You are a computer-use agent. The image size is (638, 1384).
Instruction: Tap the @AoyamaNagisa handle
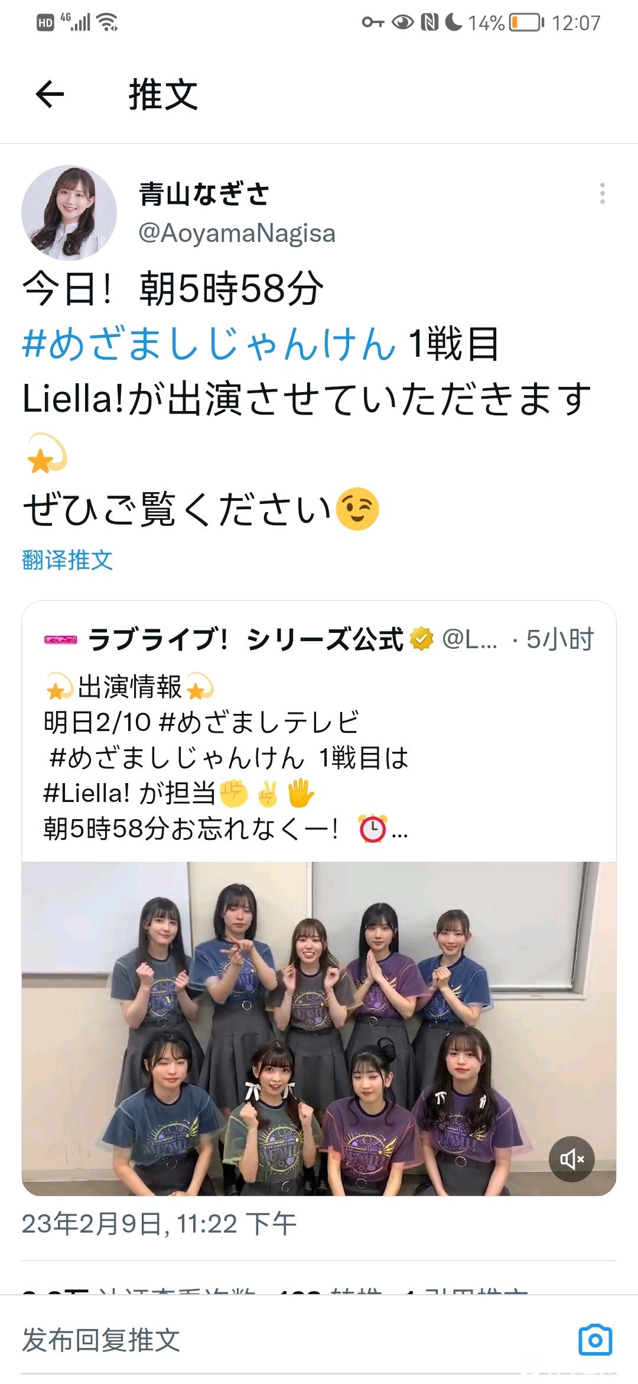pyautogui.click(x=237, y=233)
